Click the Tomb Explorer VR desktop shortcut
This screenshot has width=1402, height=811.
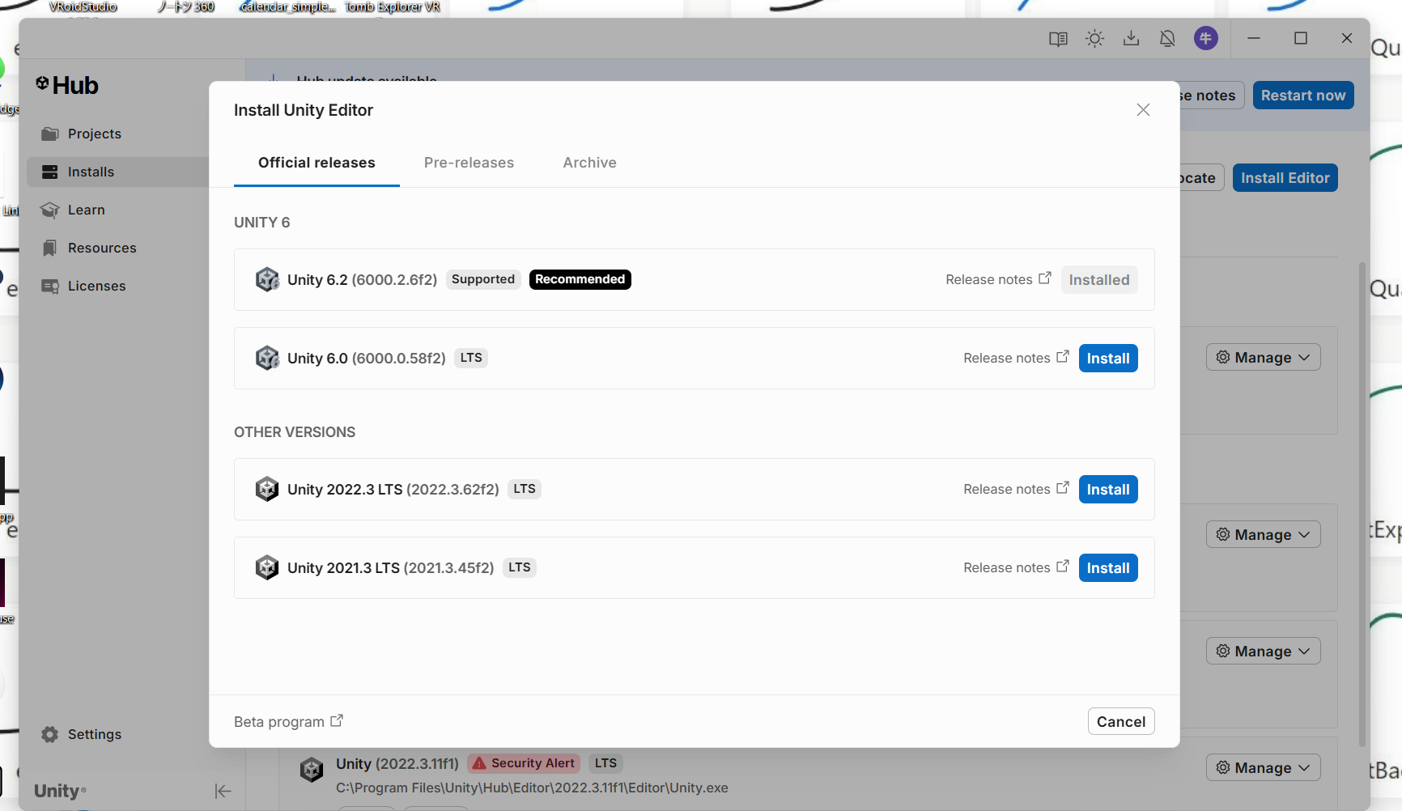(x=393, y=7)
